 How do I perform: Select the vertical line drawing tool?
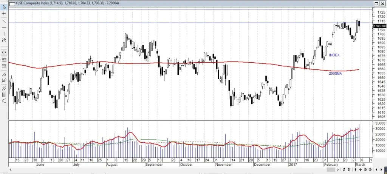pyautogui.click(x=4, y=34)
